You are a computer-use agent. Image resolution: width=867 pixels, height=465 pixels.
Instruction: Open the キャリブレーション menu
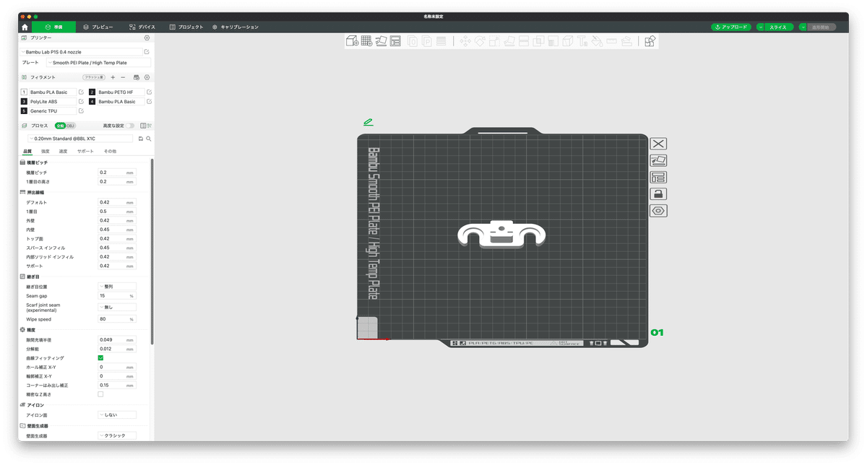coord(236,27)
